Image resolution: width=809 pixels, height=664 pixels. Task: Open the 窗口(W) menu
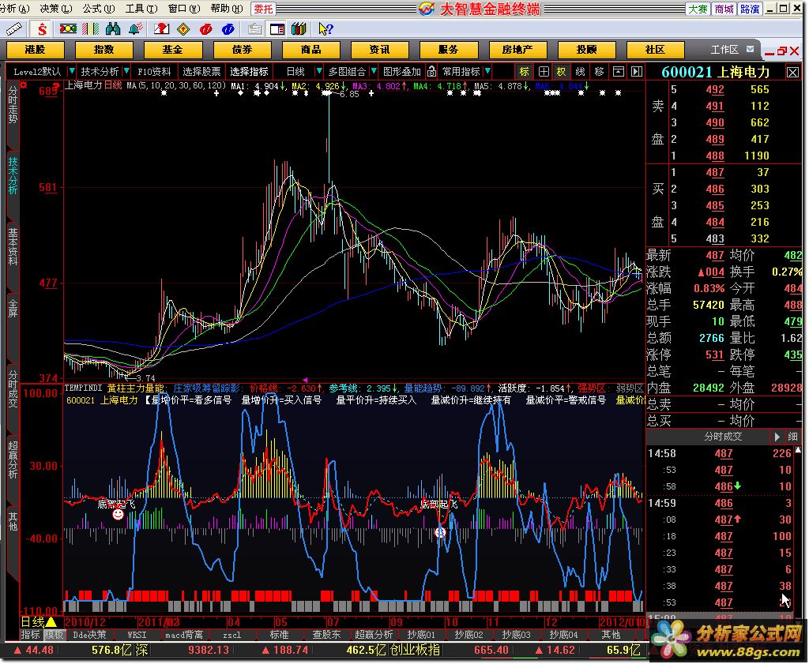coord(184,8)
